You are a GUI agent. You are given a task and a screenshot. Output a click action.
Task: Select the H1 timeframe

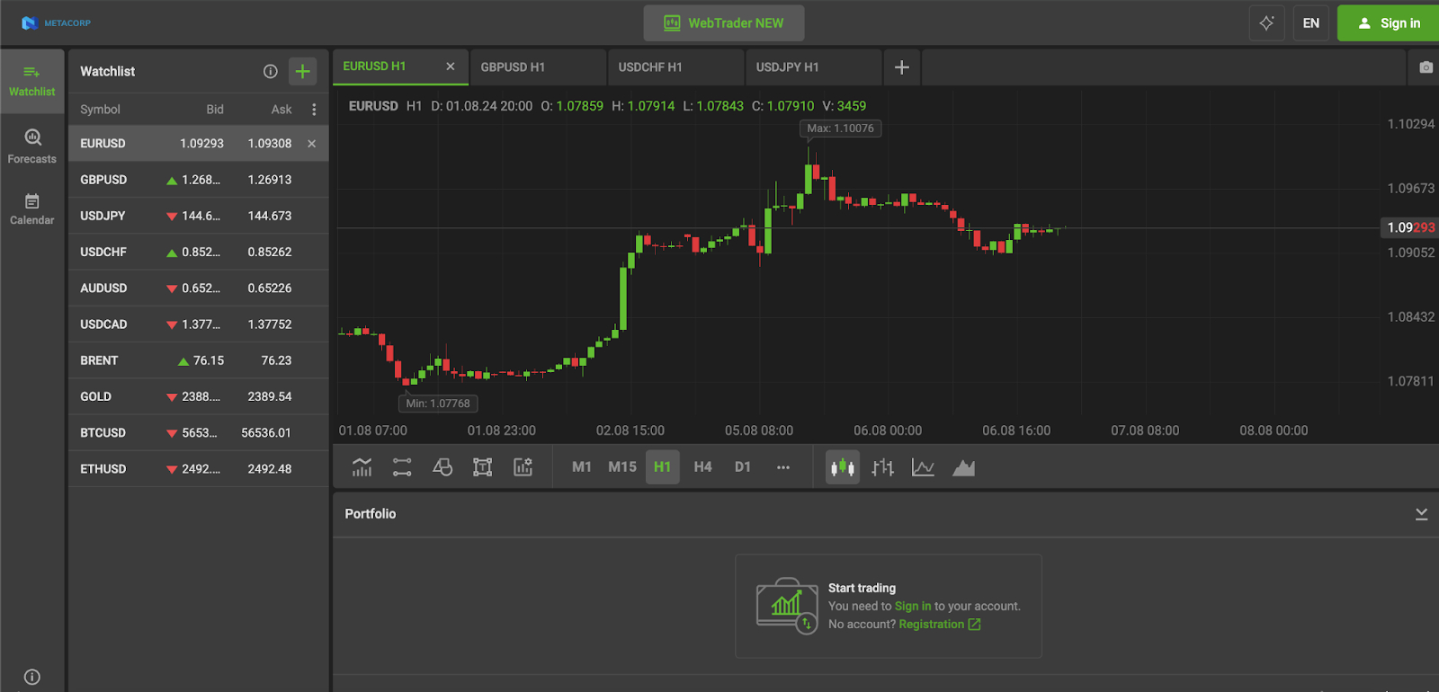pyautogui.click(x=663, y=467)
